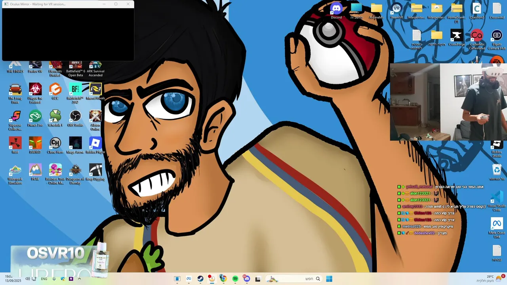This screenshot has width=507, height=285.
Task: Open the עבודות text file
Action: pos(497,253)
